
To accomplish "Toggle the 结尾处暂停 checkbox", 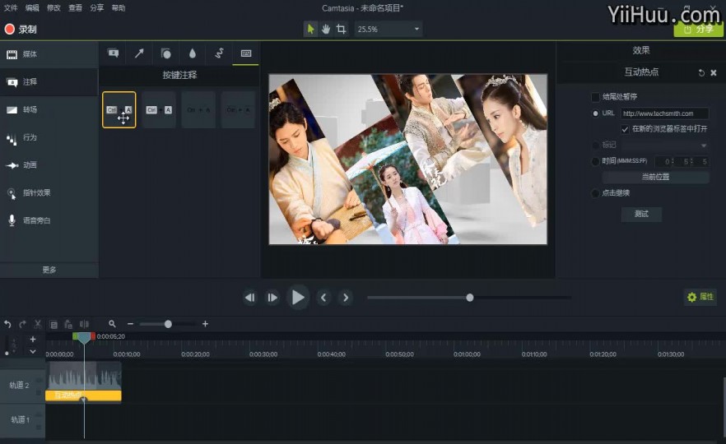I will [595, 97].
